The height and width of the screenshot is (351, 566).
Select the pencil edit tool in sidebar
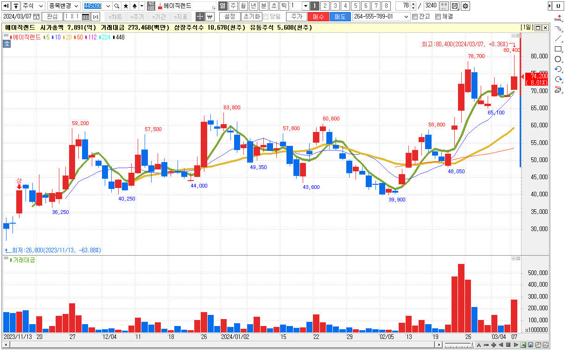[x=558, y=29]
